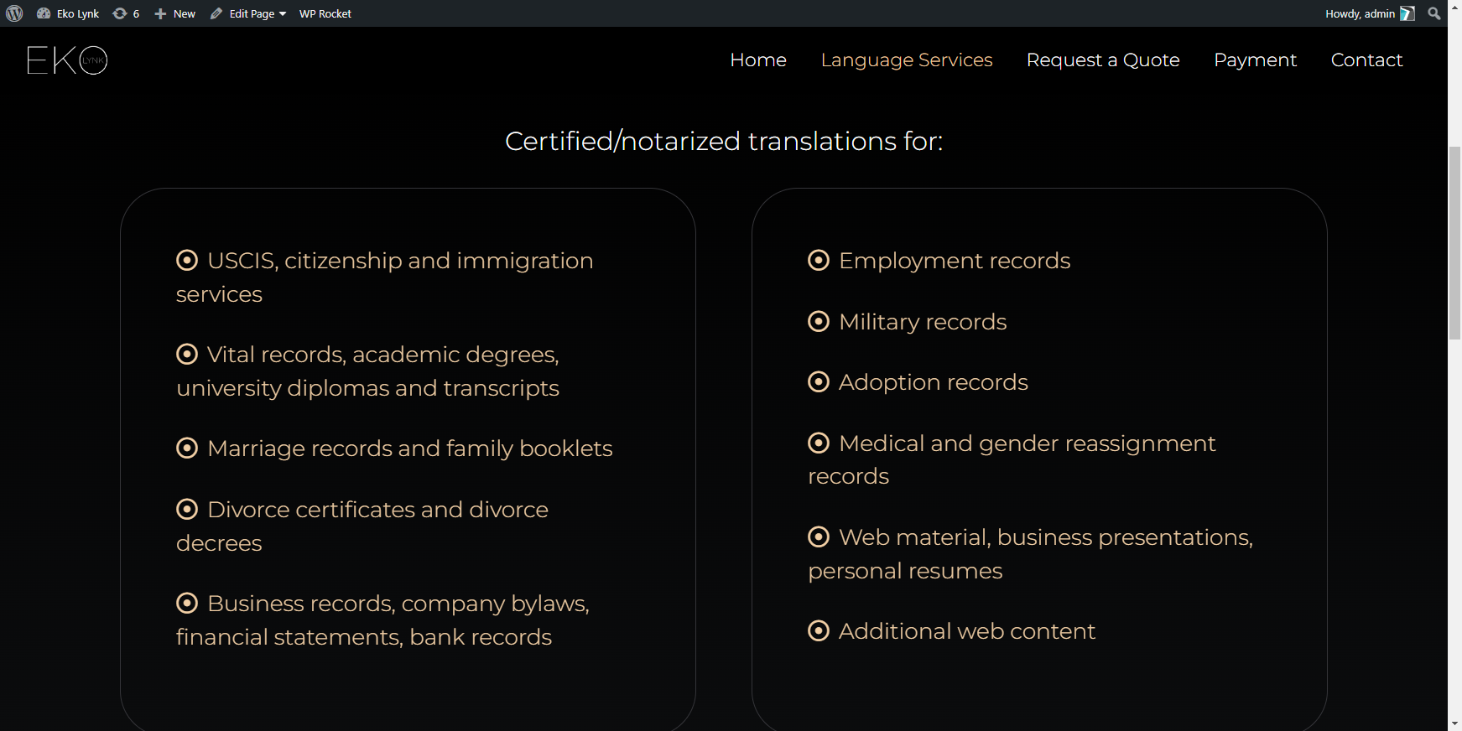This screenshot has height=731, width=1462.
Task: Click the bullet icon beside Medical and gender
Action: coord(819,443)
